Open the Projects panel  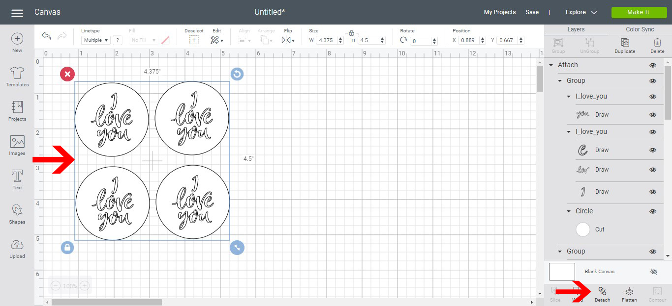17,111
